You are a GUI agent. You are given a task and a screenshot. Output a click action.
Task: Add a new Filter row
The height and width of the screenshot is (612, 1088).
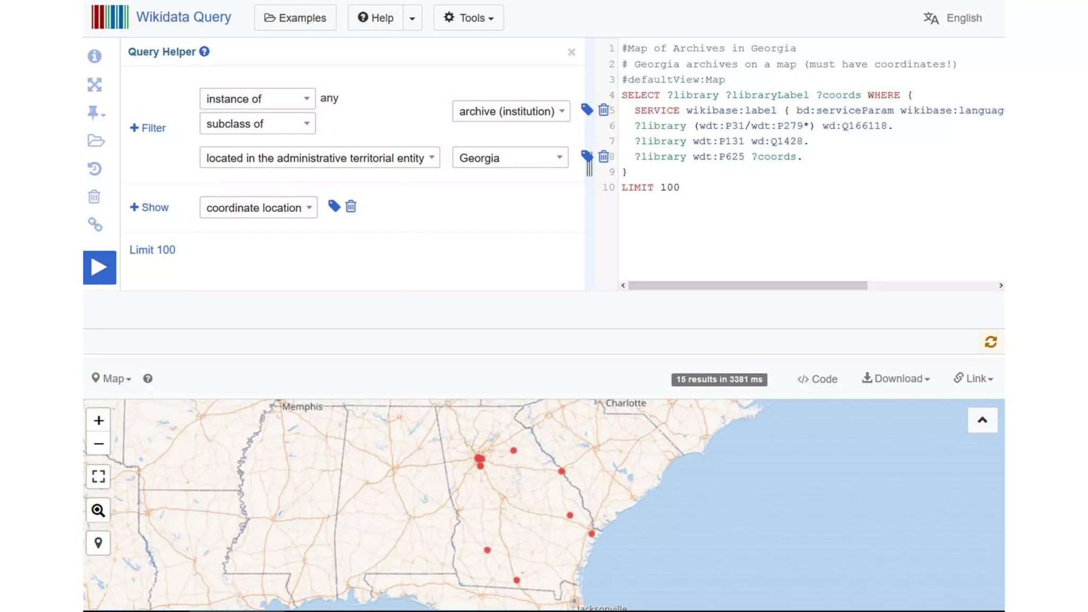point(148,128)
